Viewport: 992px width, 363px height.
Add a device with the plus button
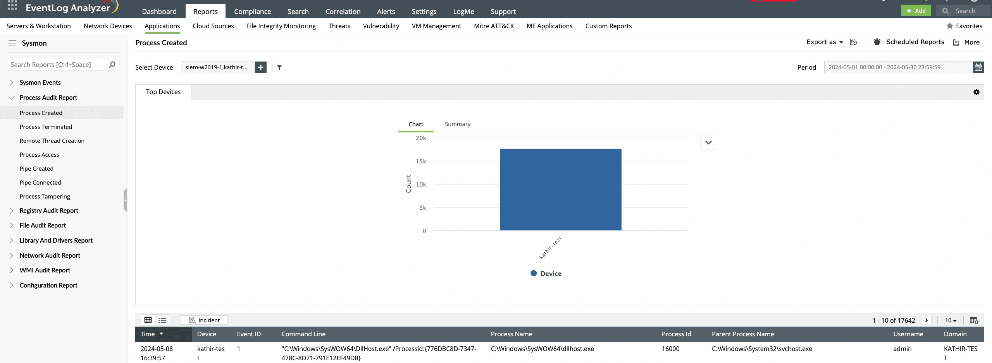click(x=261, y=67)
